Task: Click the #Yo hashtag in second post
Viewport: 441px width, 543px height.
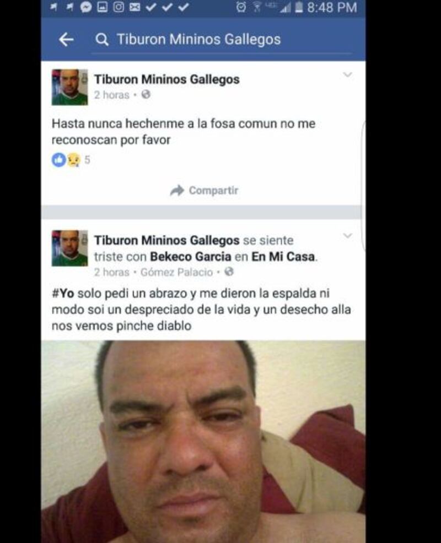Action: pyautogui.click(x=63, y=294)
